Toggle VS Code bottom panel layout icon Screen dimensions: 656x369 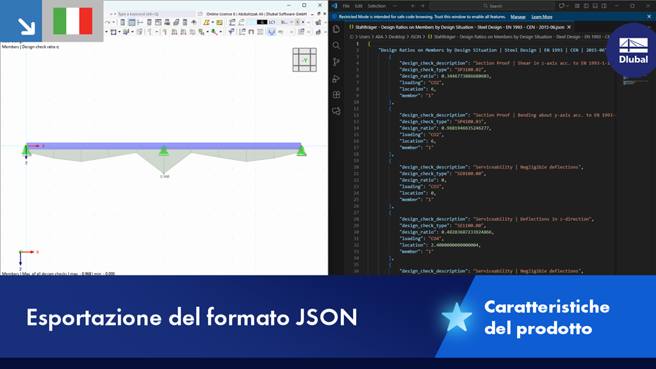[x=595, y=6]
